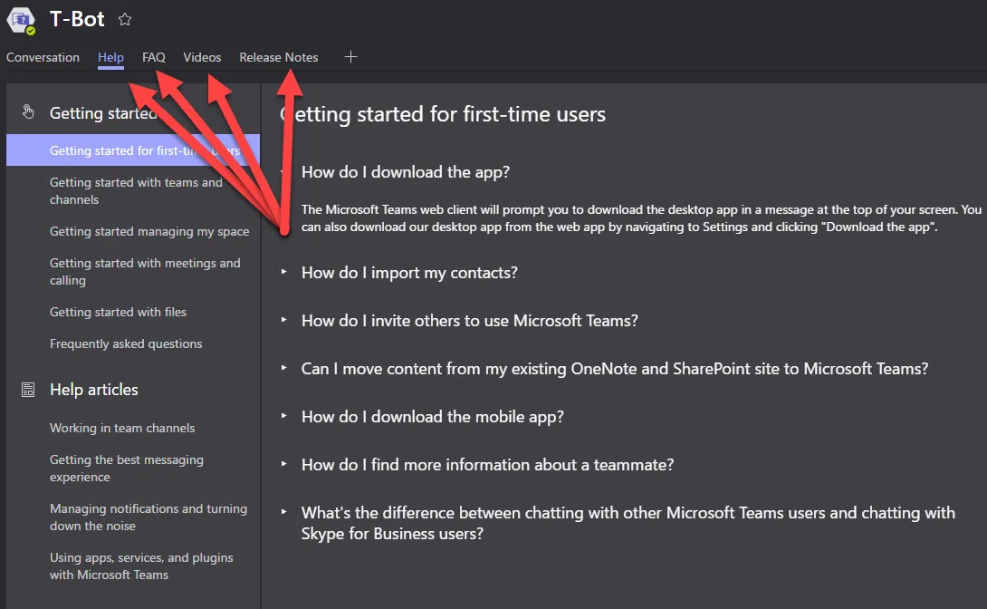Open the FAQ tab

154,57
